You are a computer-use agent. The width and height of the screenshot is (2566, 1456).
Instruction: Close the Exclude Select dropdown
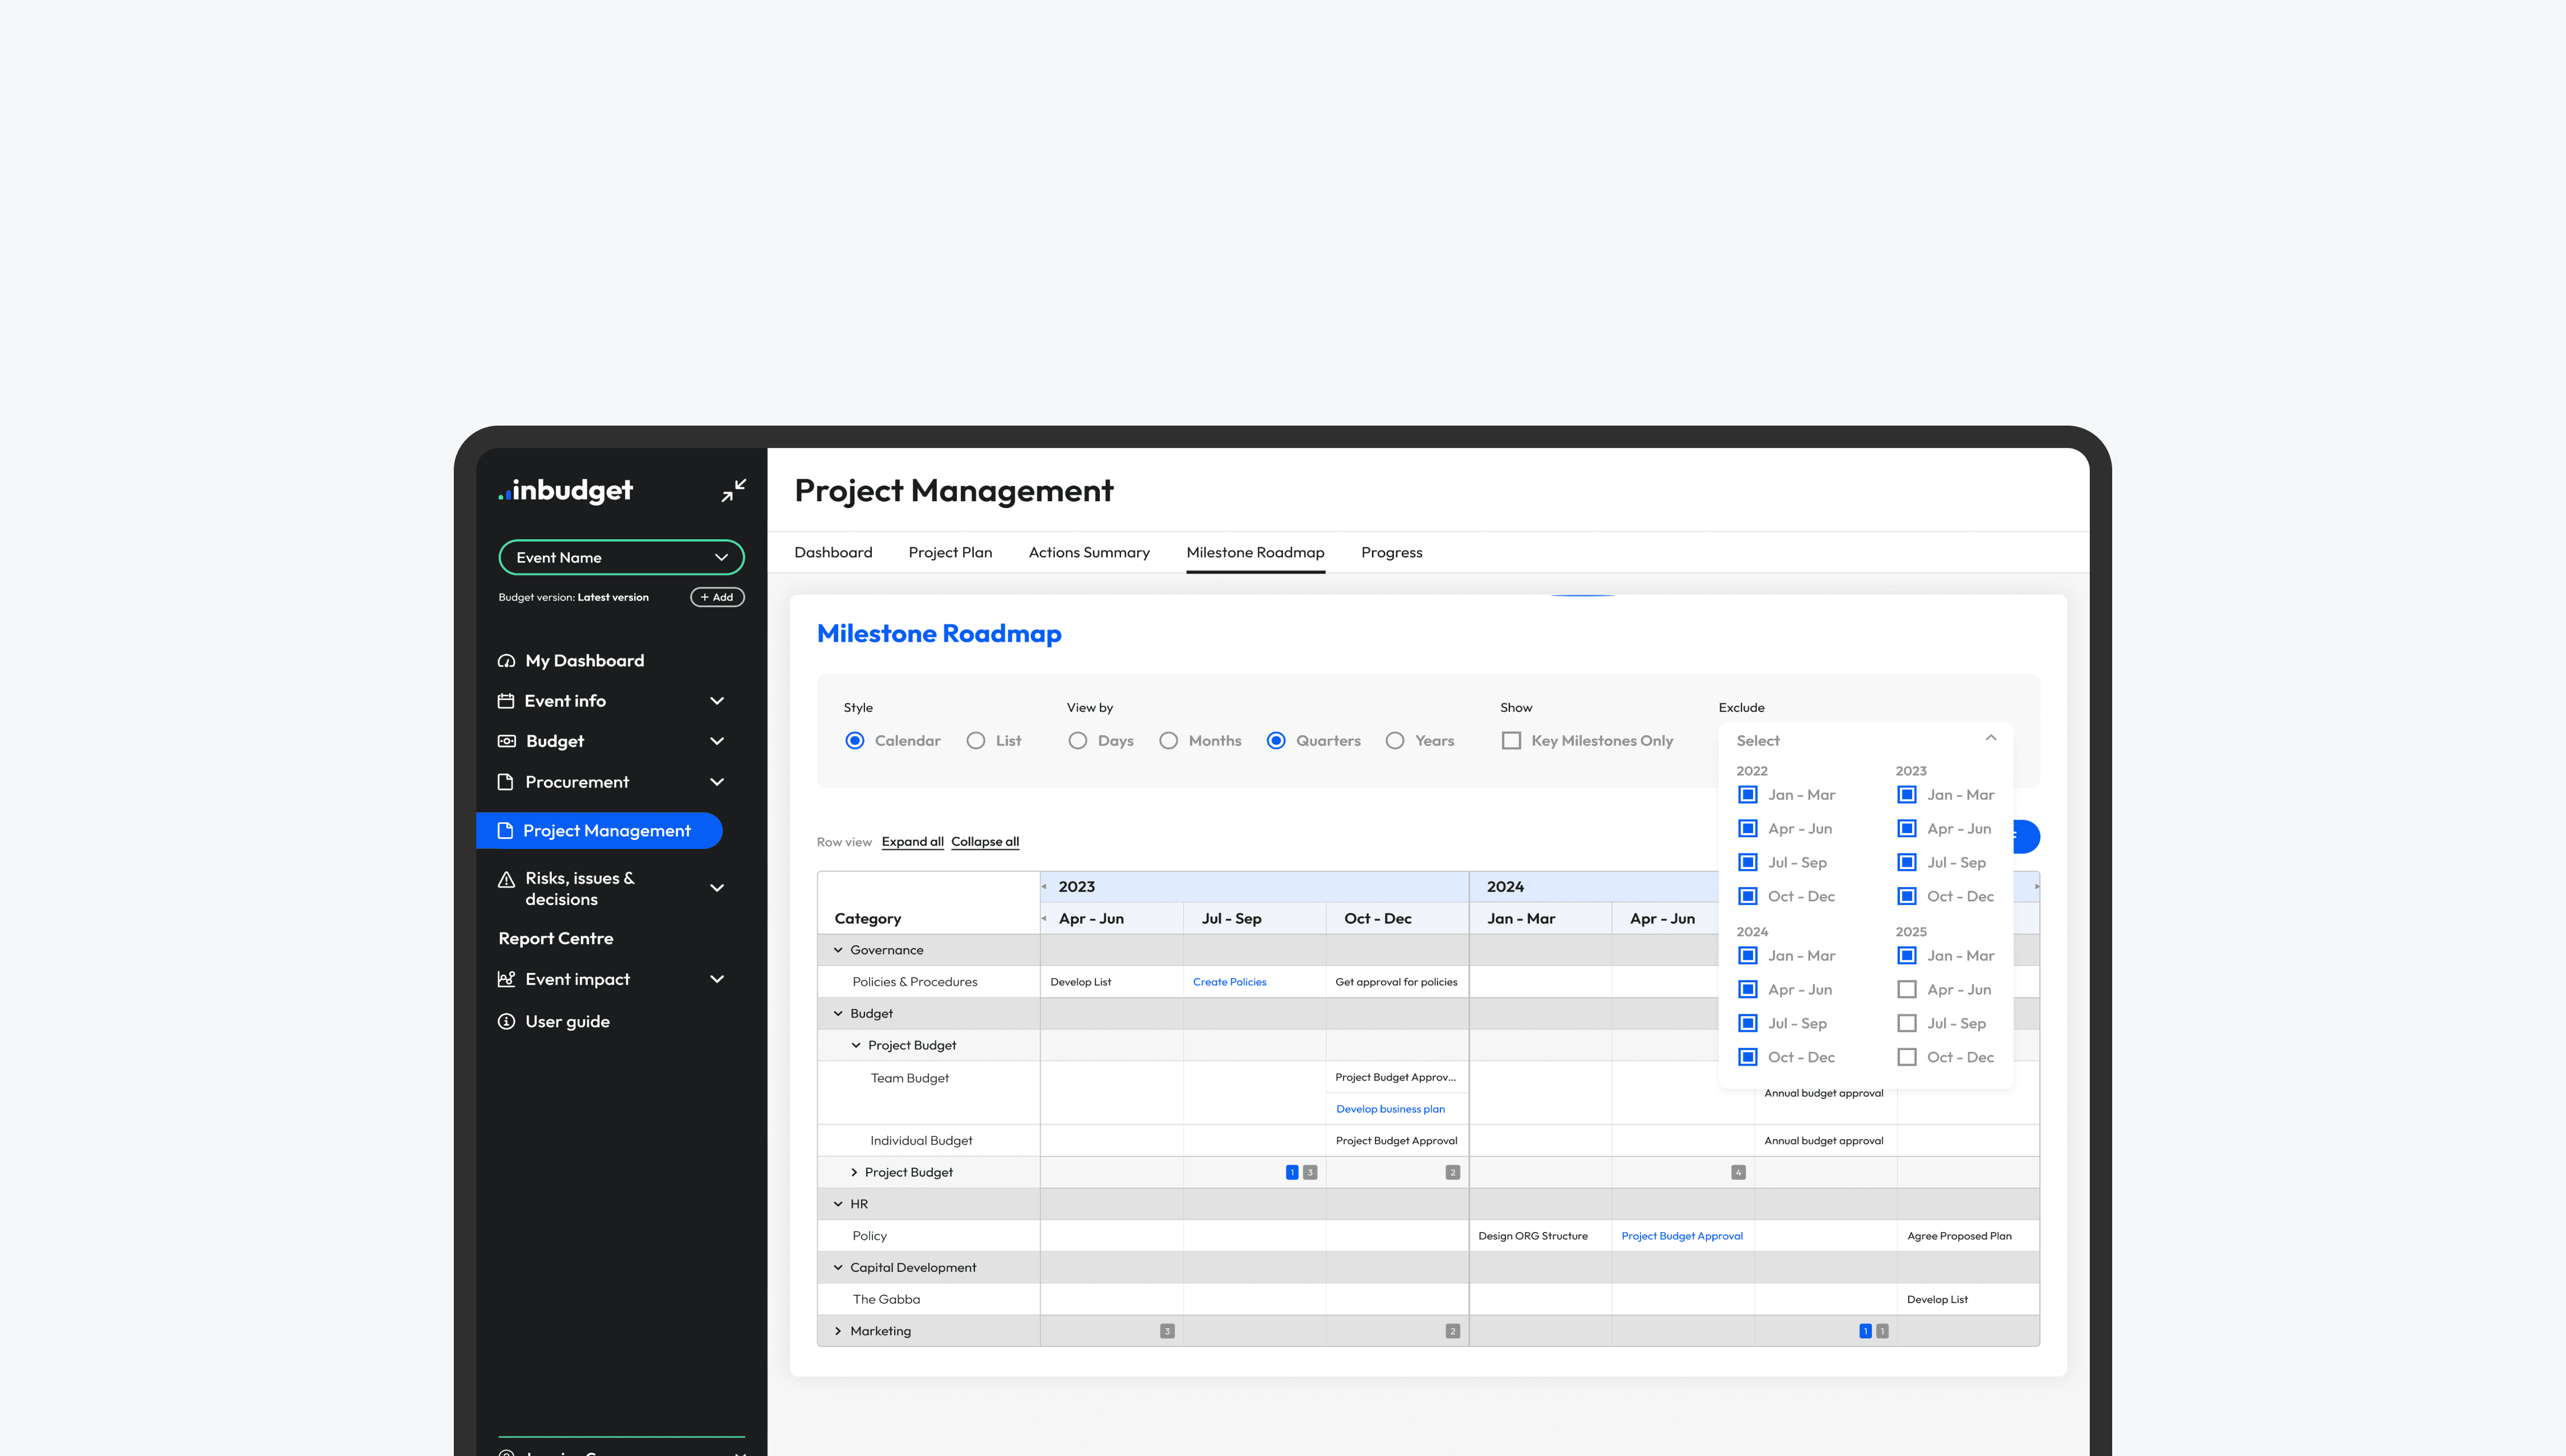(x=1991, y=739)
